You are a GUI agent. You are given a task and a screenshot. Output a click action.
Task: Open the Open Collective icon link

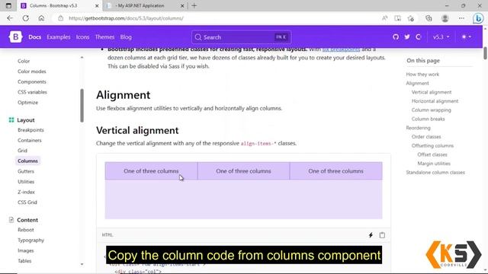click(x=419, y=37)
